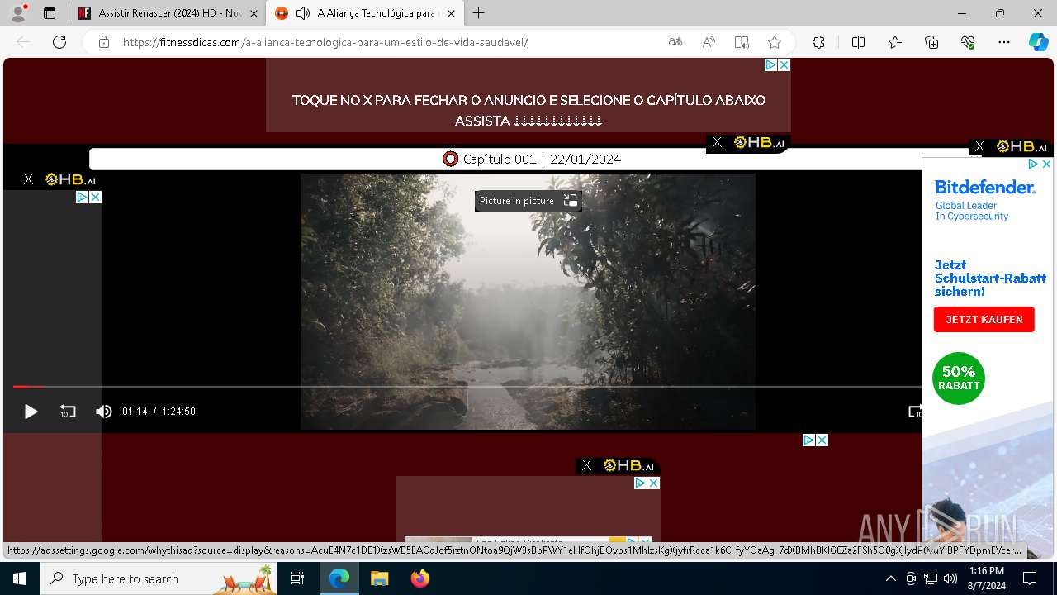Open the Tab actions menu
The height and width of the screenshot is (595, 1057).
[50, 13]
